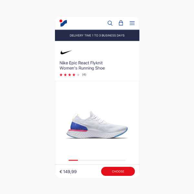Click the gray track of image slider
This screenshot has width=194, height=194.
[102, 160]
